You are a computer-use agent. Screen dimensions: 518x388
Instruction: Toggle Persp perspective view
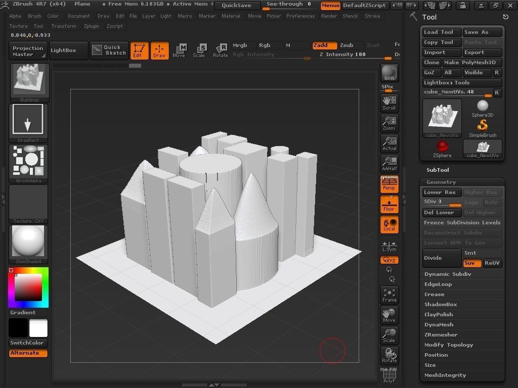point(389,184)
